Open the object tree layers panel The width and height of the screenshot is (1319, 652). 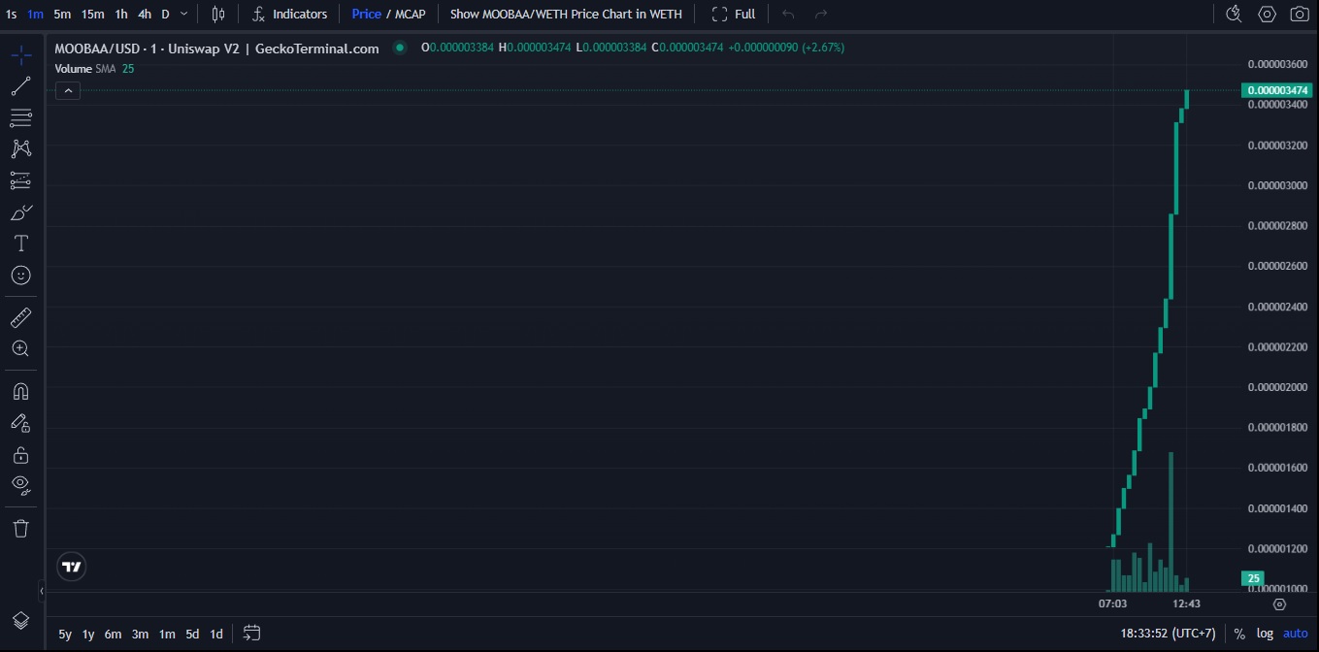(20, 620)
